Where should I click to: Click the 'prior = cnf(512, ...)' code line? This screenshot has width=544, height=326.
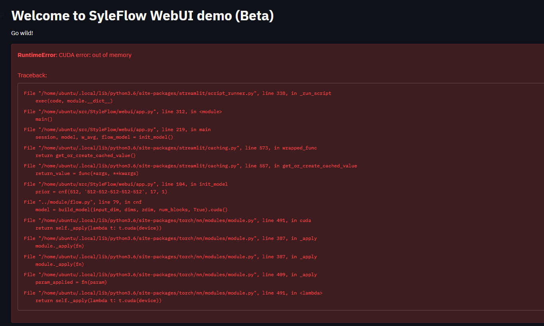click(101, 192)
